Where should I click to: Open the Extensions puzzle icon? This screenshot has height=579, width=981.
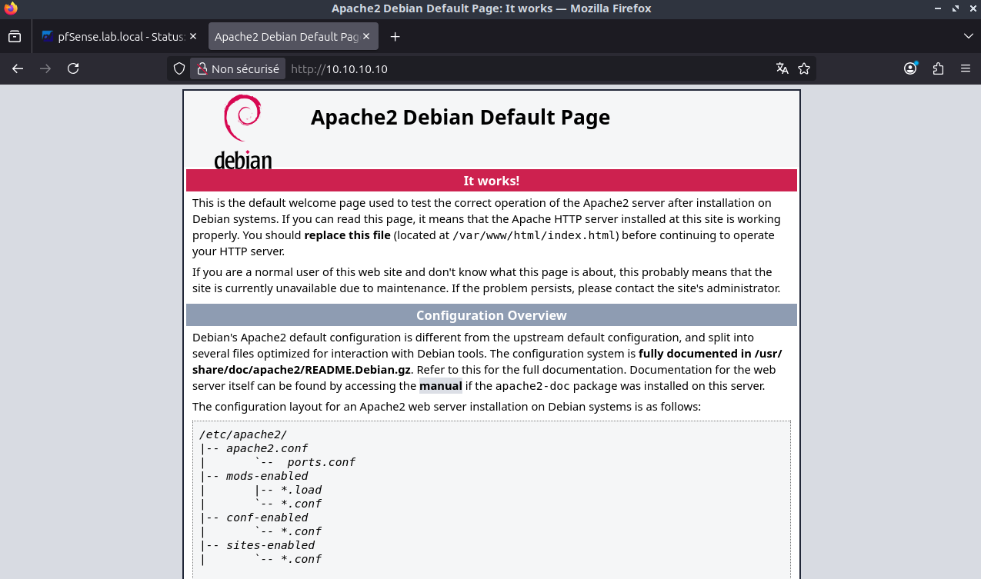(x=938, y=68)
